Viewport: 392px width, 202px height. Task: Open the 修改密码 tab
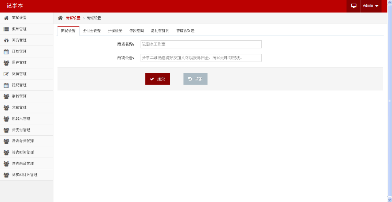point(136,31)
